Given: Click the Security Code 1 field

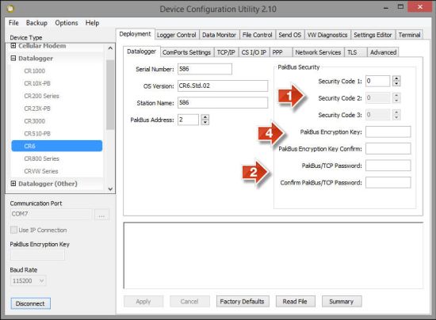Looking at the screenshot, I should tap(377, 81).
